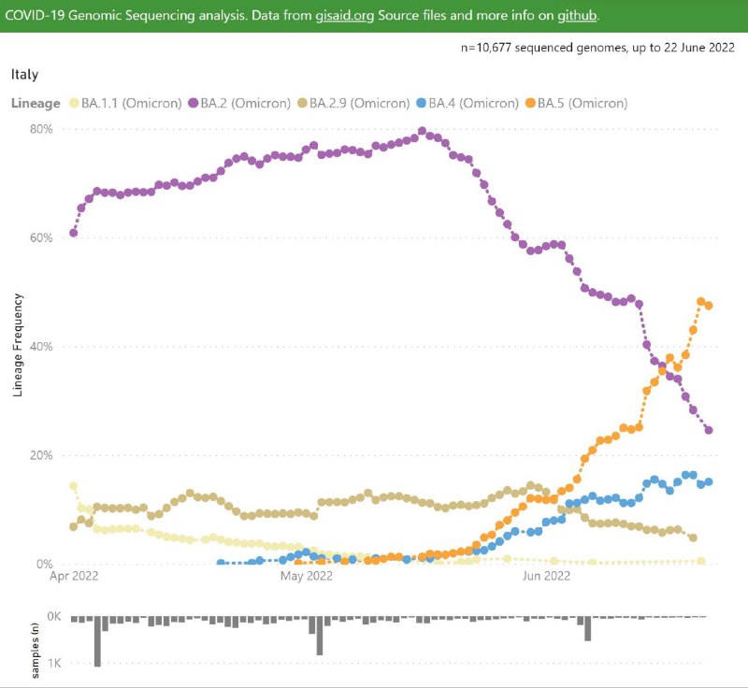Screen dimensions: 748x688
Task: Click the blue BA.4 legend swatch
Action: pos(422,103)
